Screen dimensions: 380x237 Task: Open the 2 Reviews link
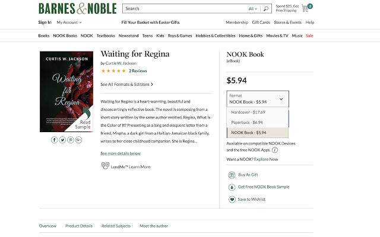(x=138, y=71)
